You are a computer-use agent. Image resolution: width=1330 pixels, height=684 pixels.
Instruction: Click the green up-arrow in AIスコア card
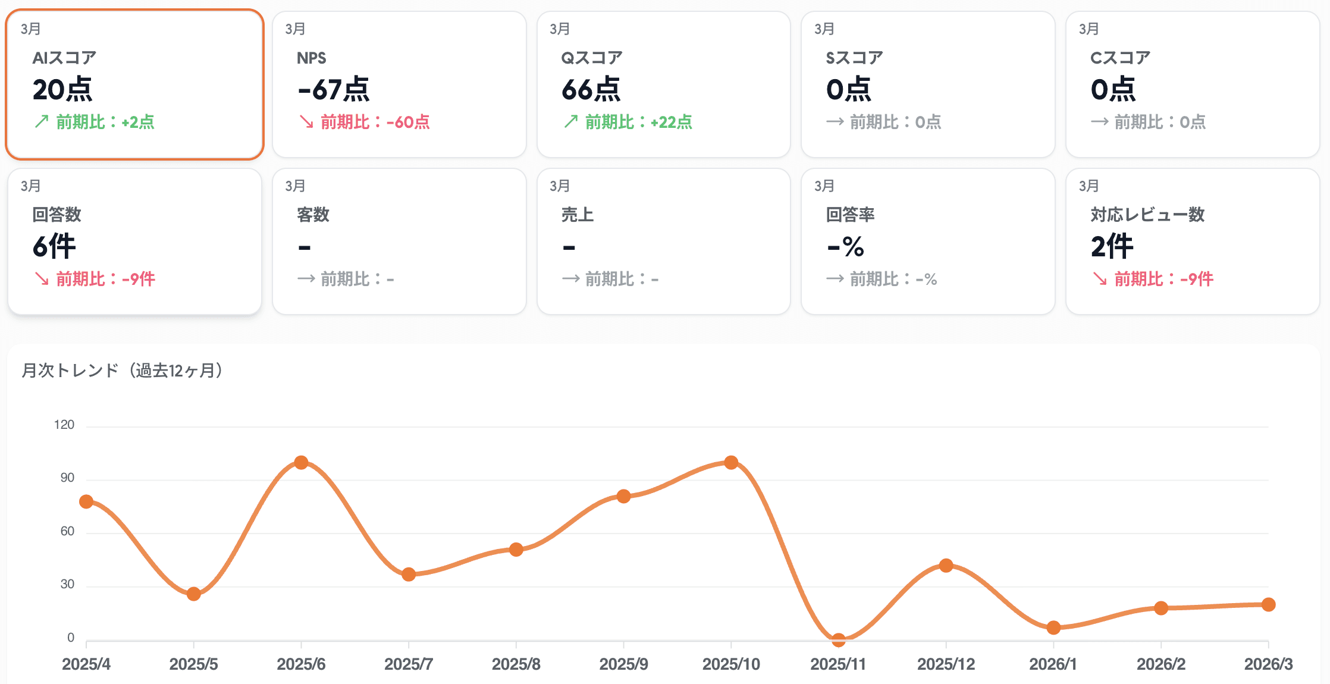(41, 122)
